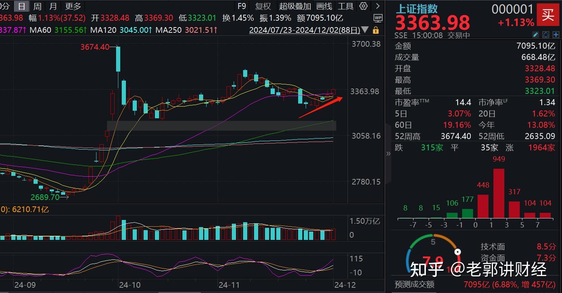The width and height of the screenshot is (562, 293).
Task: Toggle the 复权 price adjustment mode
Action: pyautogui.click(x=263, y=6)
